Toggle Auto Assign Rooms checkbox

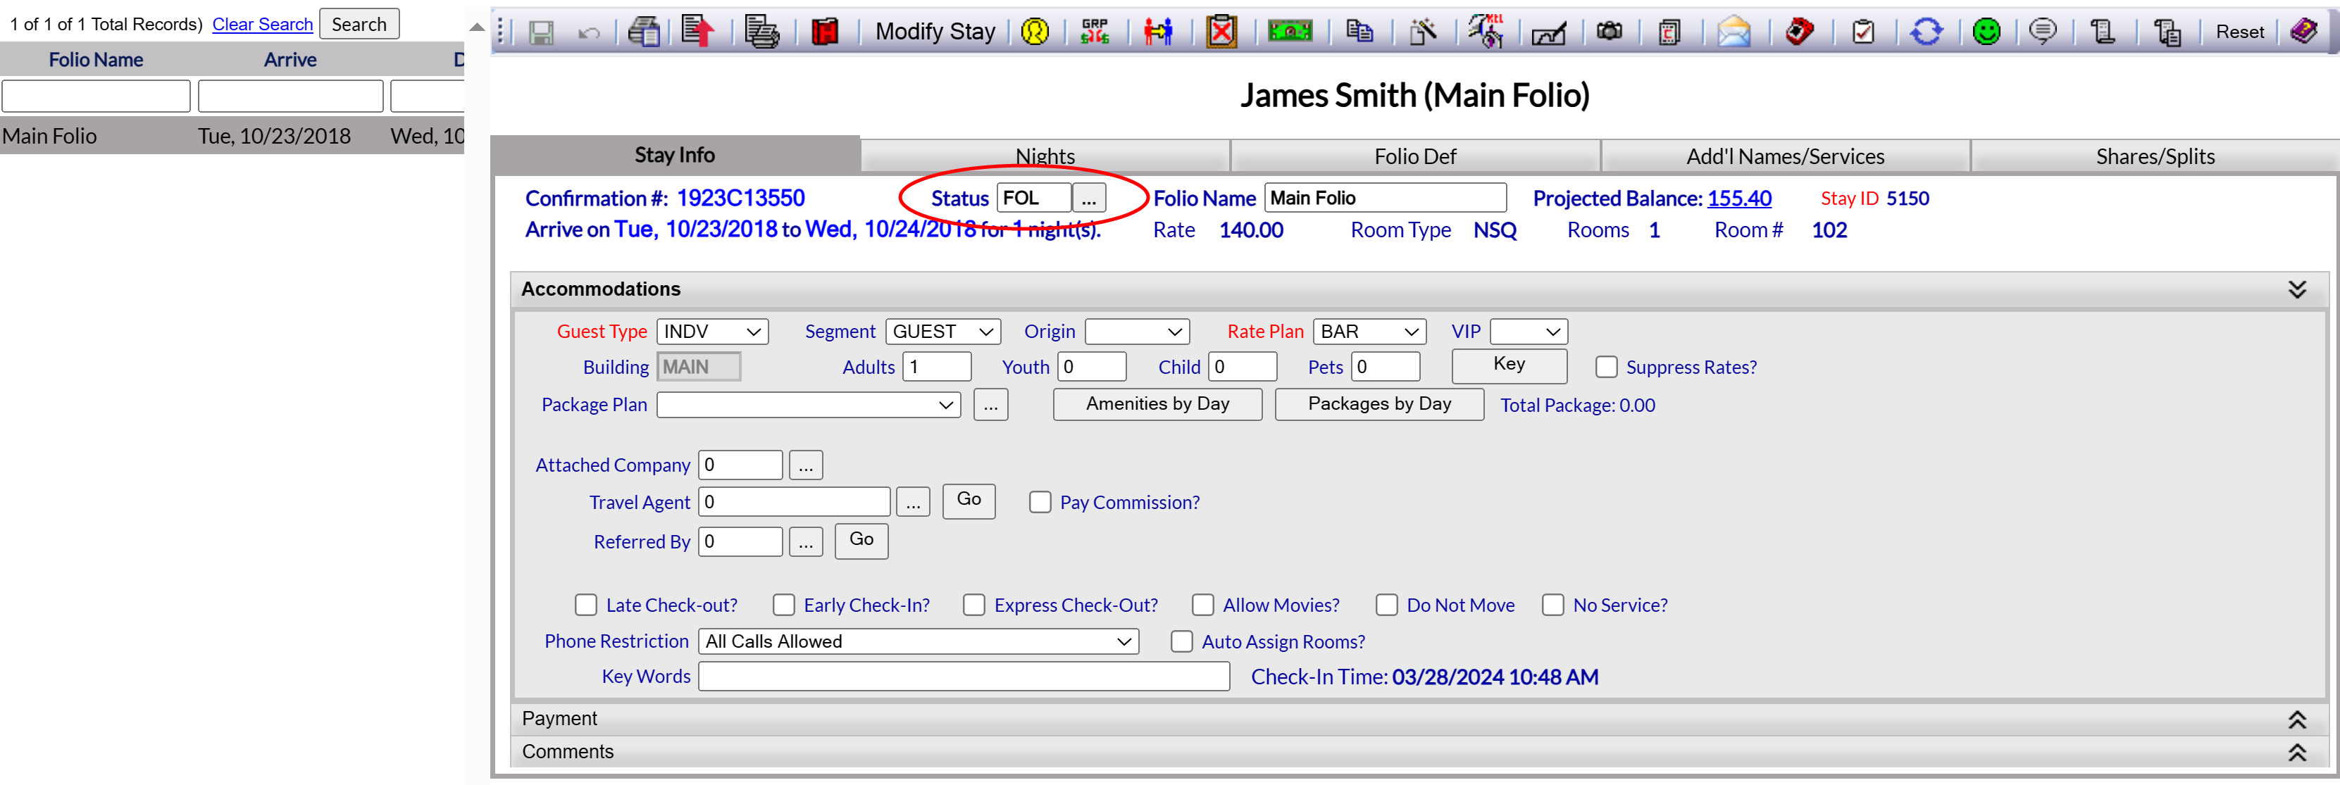[1182, 641]
